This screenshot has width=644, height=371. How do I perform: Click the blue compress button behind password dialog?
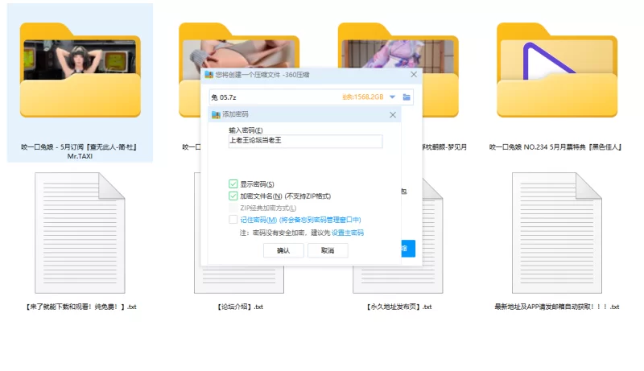408,249
